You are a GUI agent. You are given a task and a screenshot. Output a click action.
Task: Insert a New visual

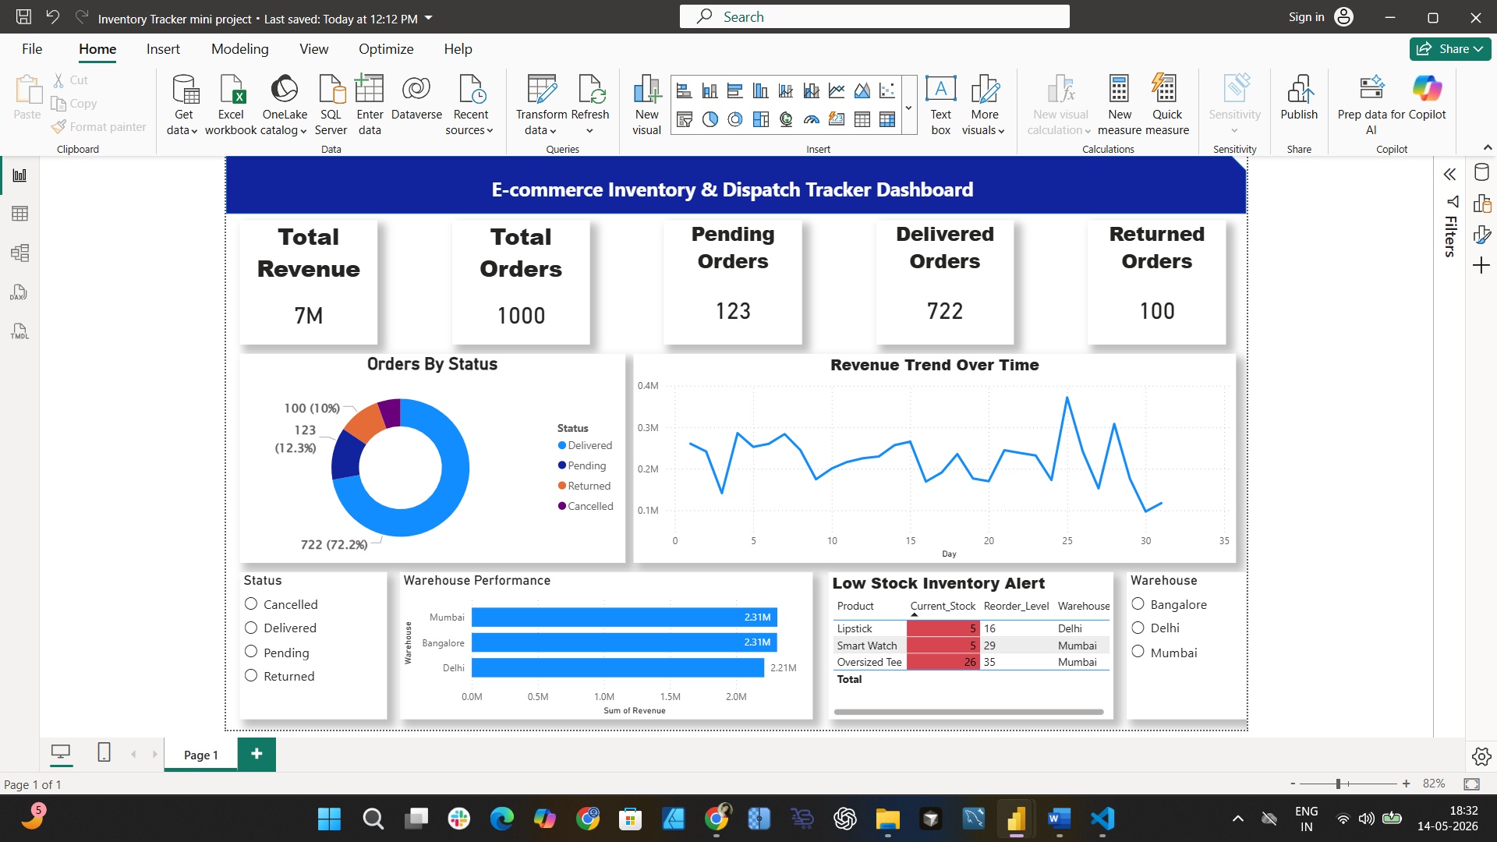(646, 104)
